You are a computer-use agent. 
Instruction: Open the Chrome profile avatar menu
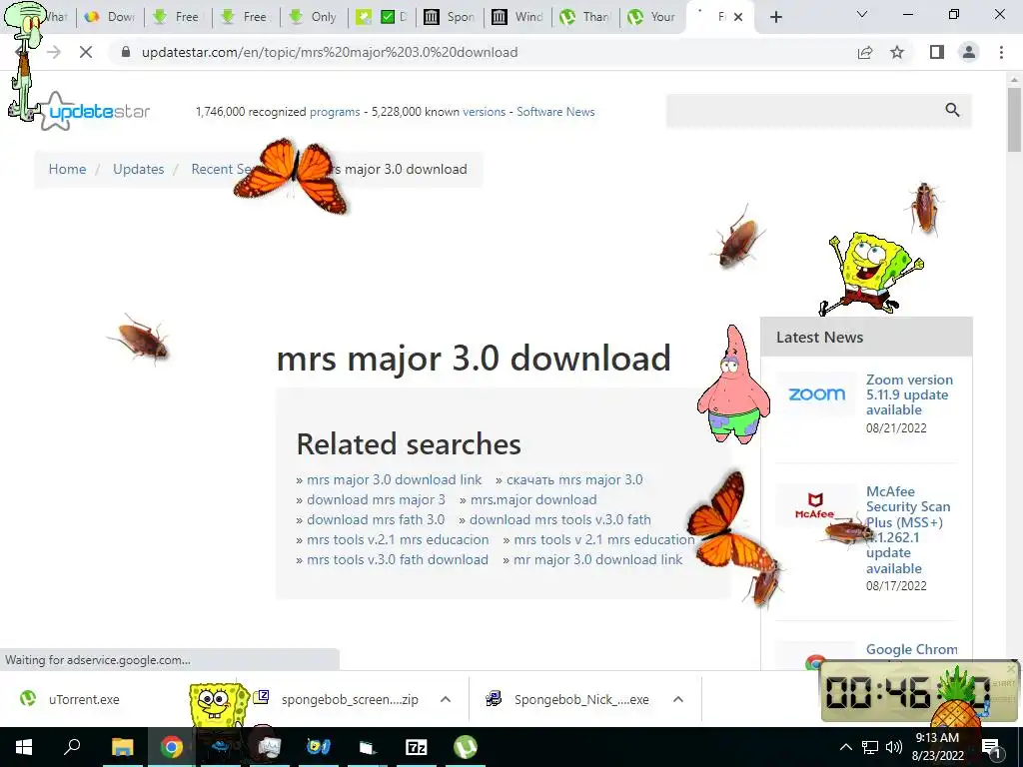point(969,52)
